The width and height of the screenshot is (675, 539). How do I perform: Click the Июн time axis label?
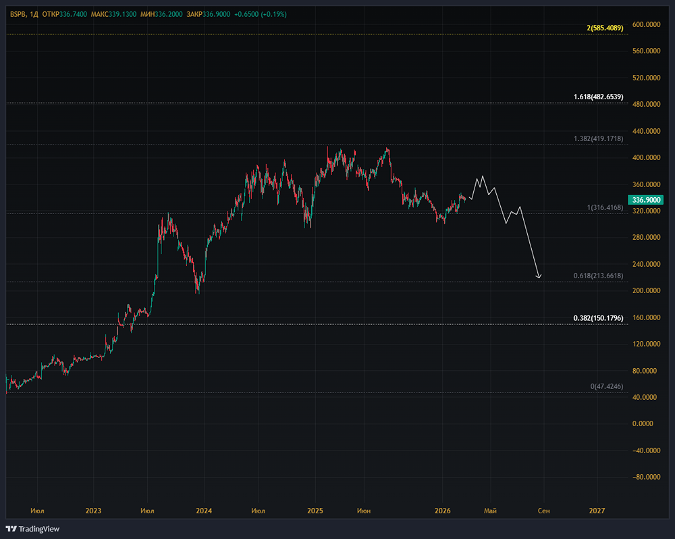coord(364,511)
